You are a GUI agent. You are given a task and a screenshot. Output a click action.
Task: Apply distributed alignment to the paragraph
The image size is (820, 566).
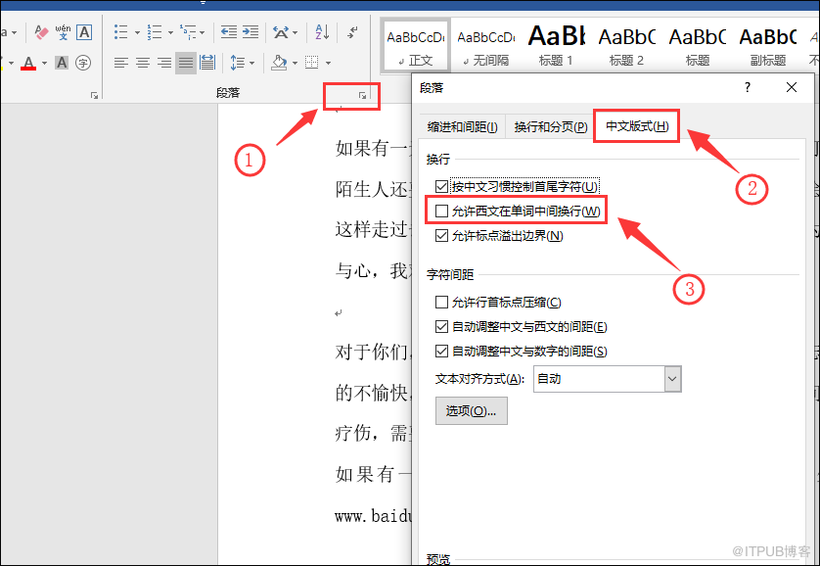(x=207, y=64)
